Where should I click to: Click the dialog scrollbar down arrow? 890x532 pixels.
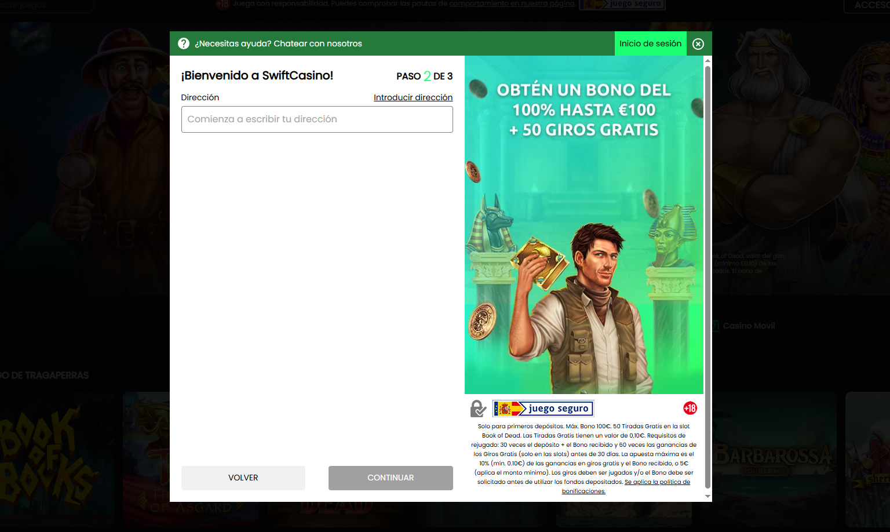[x=707, y=497]
